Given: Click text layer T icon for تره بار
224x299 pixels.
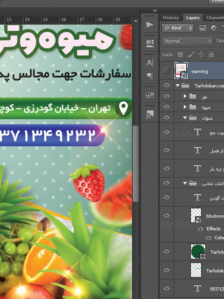Looking at the screenshot, I should click(x=197, y=168).
